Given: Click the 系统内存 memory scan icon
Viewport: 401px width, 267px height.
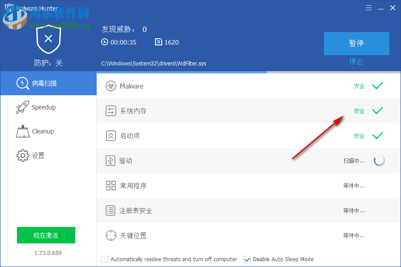Looking at the screenshot, I should click(110, 111).
